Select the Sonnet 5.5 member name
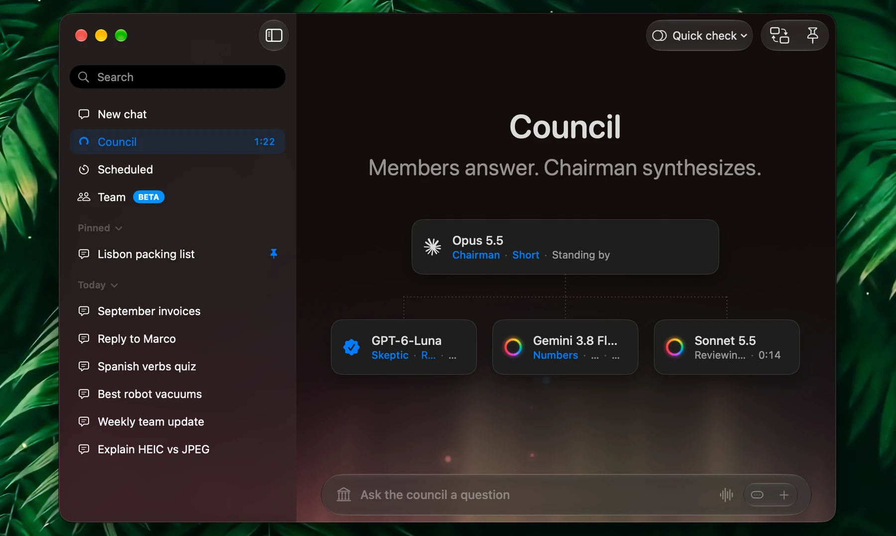Viewport: 896px width, 536px height. tap(725, 340)
